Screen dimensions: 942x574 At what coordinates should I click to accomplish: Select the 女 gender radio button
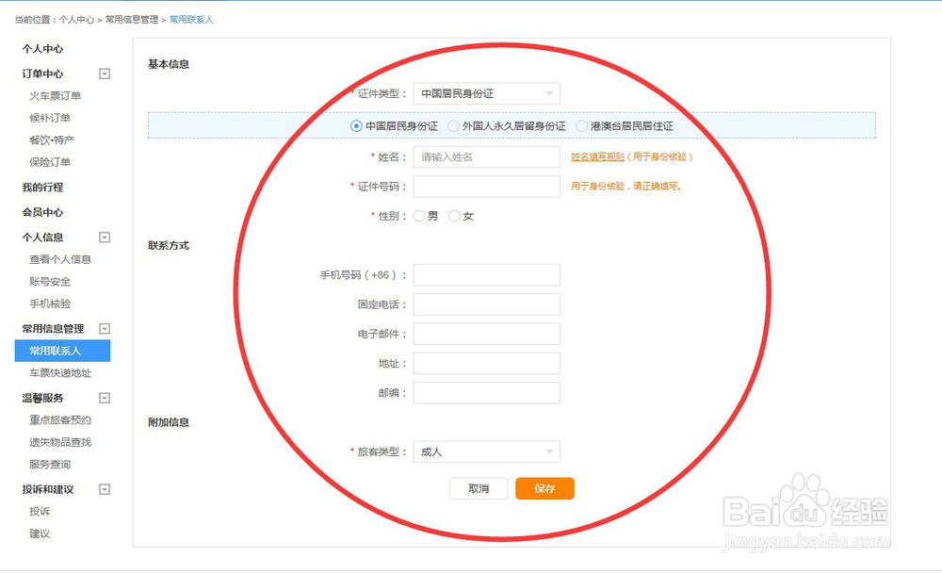454,216
